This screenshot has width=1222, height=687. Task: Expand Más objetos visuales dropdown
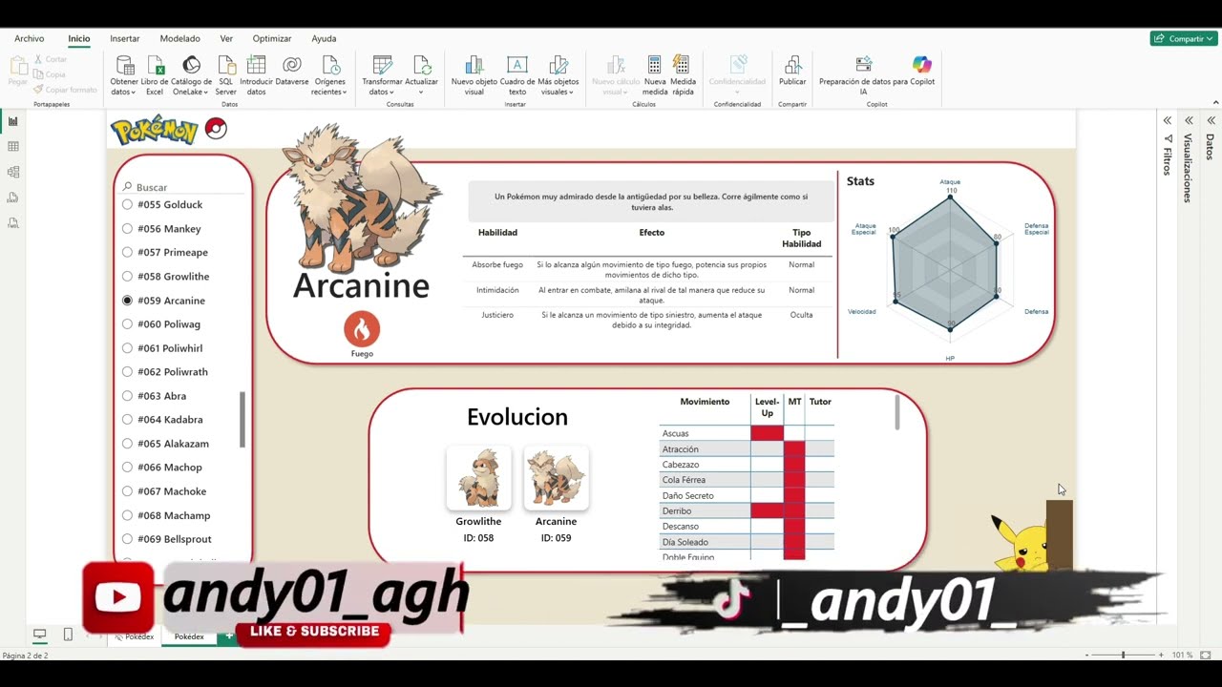coord(571,93)
